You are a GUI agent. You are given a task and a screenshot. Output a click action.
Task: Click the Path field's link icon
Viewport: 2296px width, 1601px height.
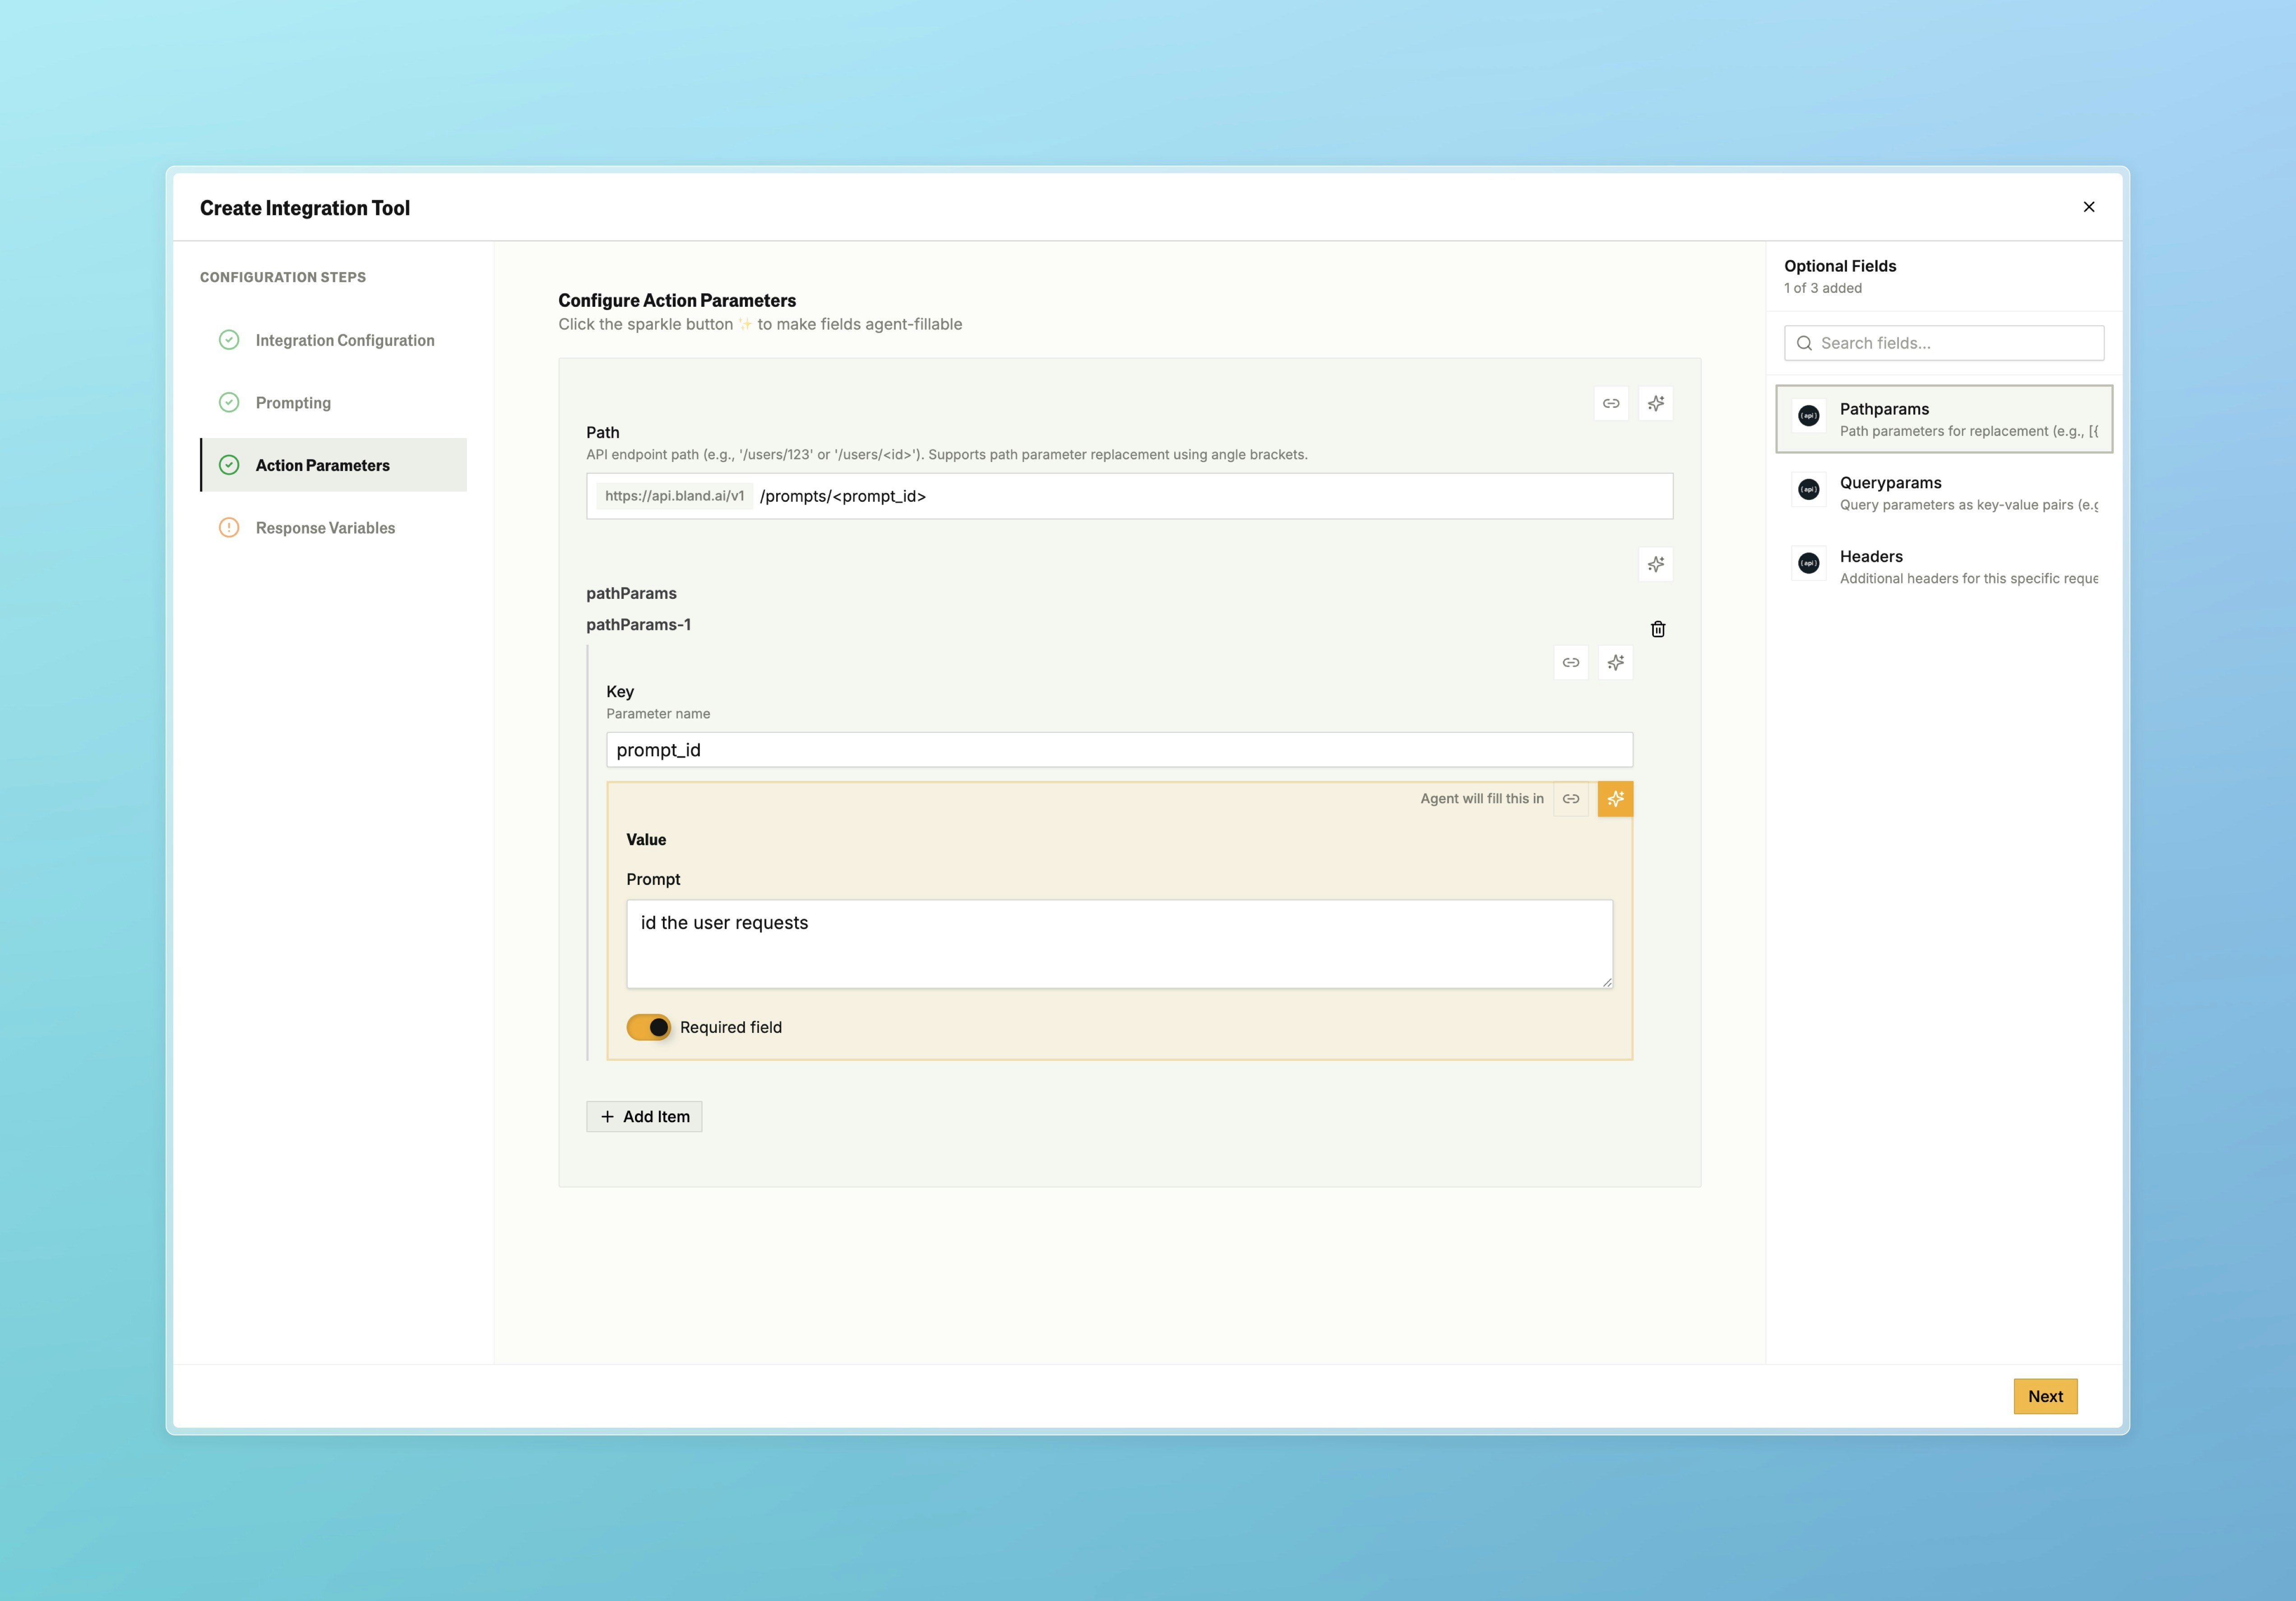[x=1611, y=403]
